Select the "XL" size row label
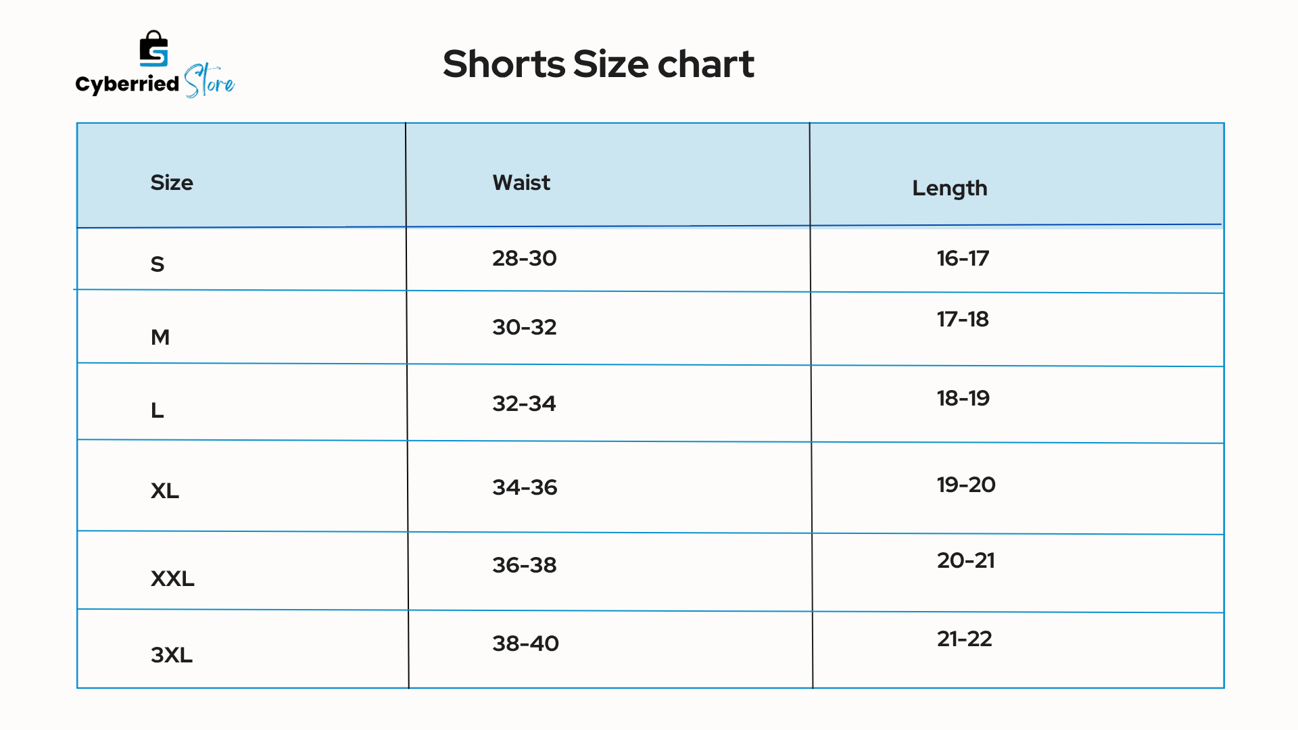1298x730 pixels. (x=165, y=490)
